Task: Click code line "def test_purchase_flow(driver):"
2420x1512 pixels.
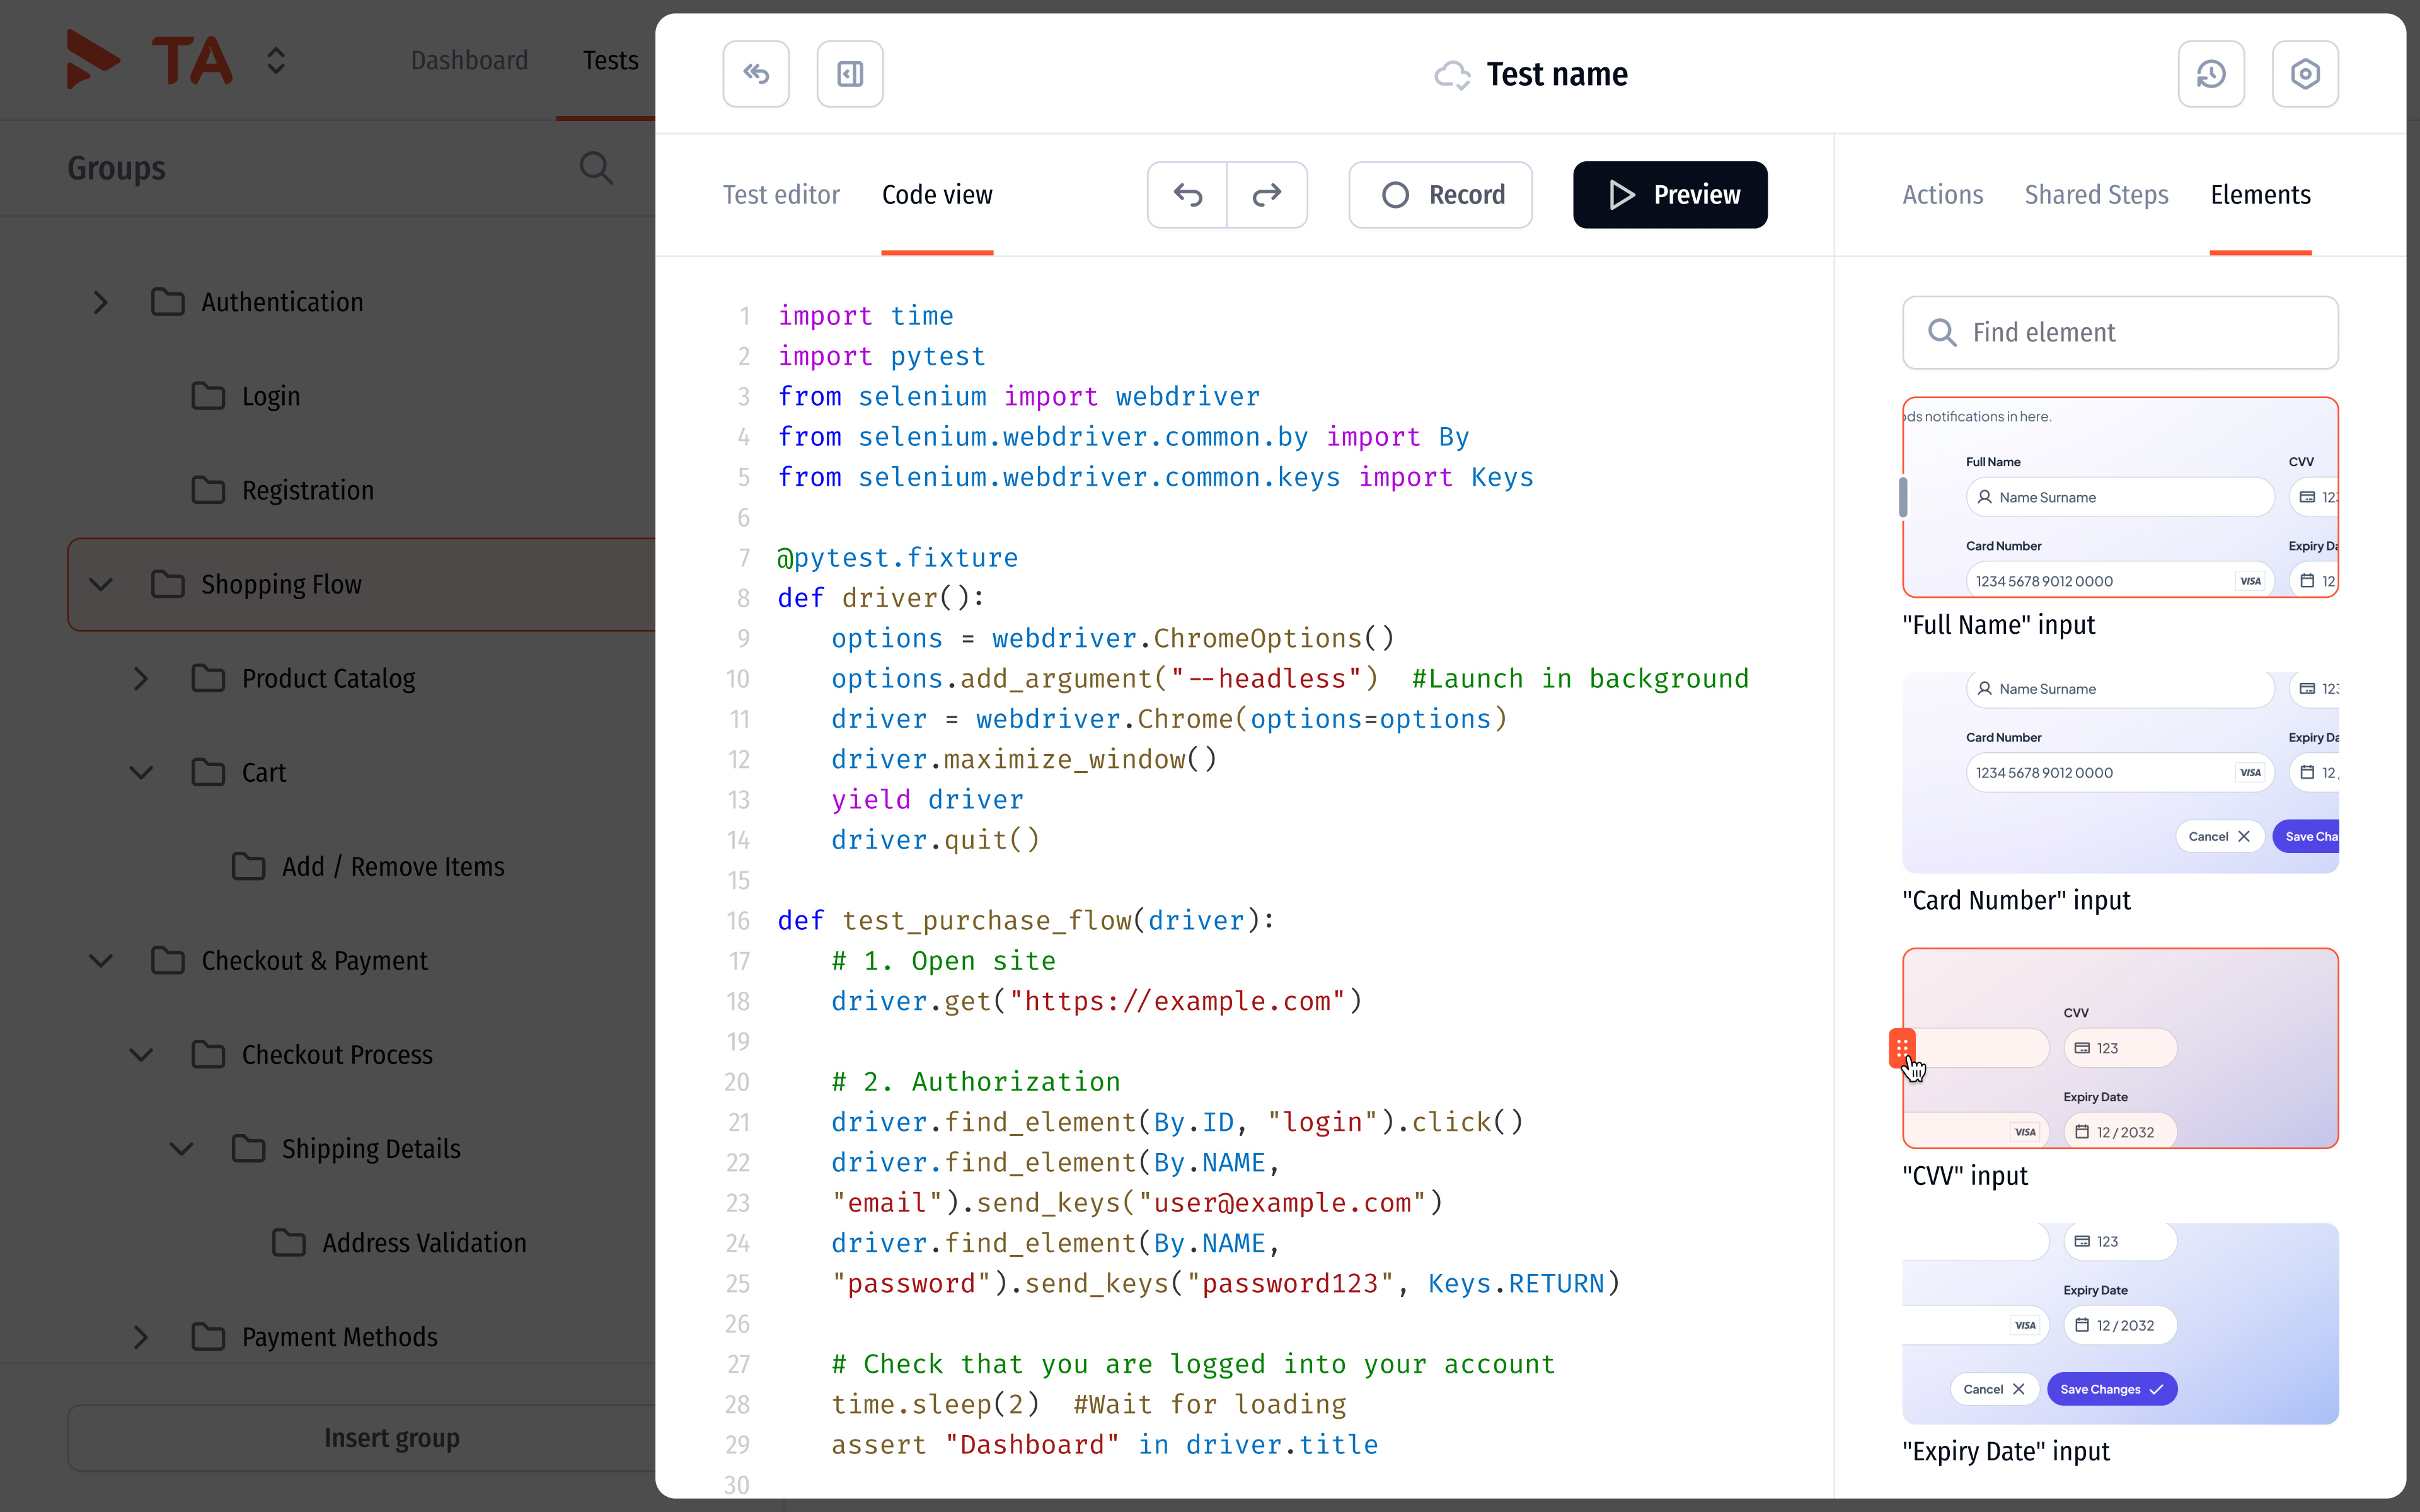Action: (x=1026, y=920)
